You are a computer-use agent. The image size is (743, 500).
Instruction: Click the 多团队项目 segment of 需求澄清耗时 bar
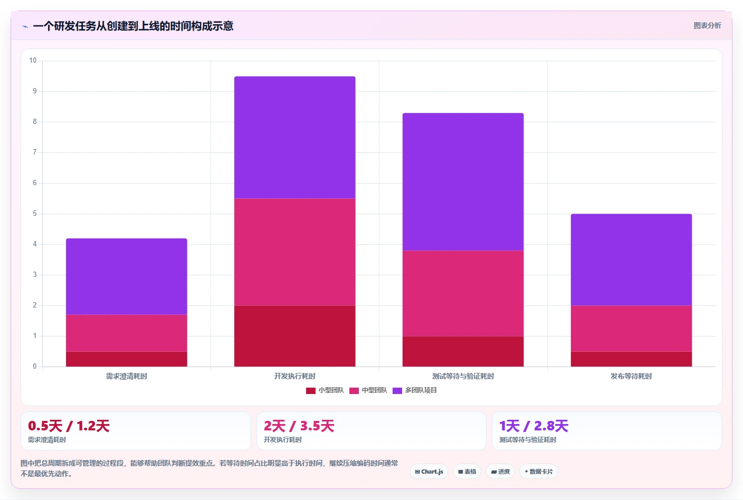click(127, 276)
